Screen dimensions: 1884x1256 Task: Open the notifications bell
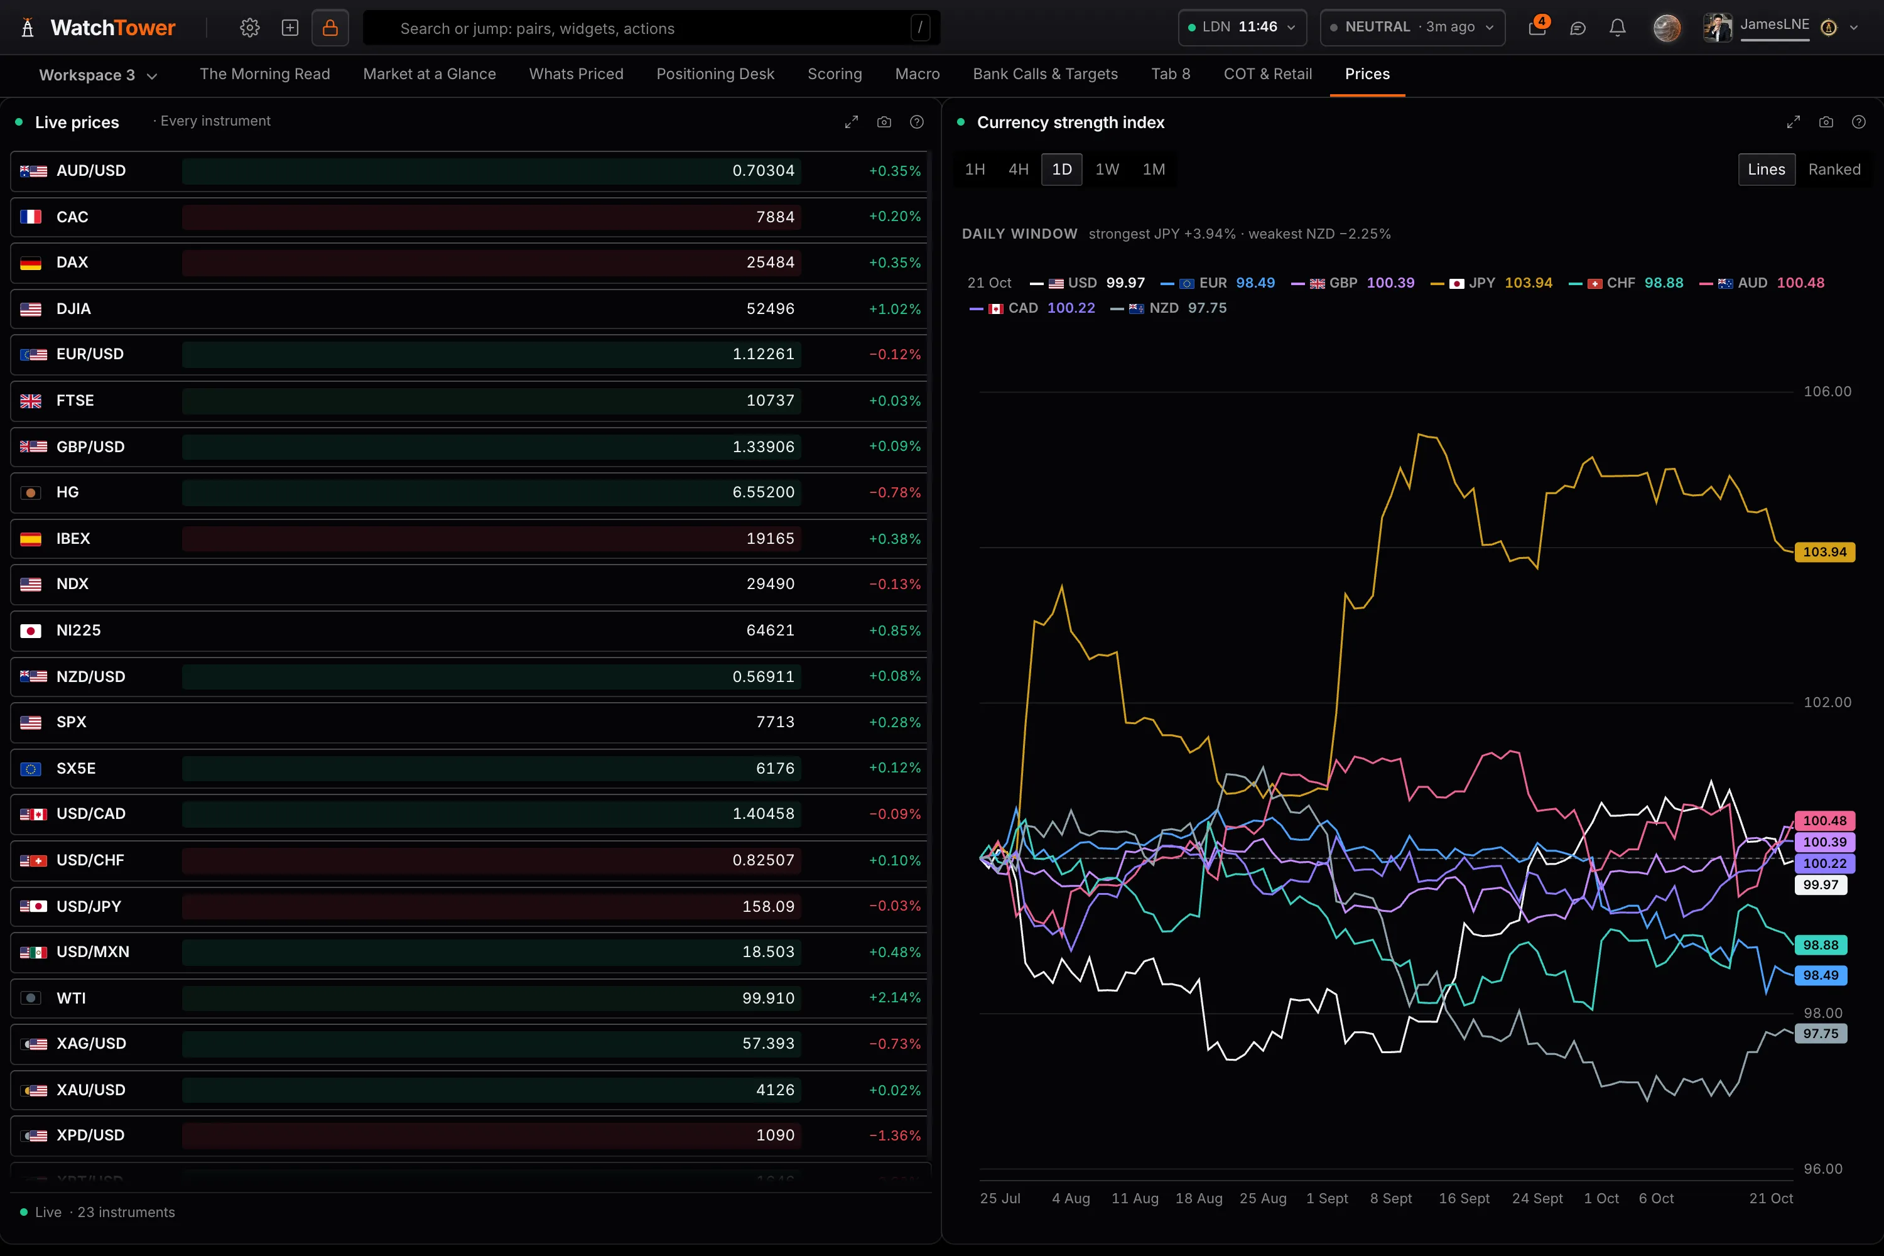pyautogui.click(x=1618, y=28)
